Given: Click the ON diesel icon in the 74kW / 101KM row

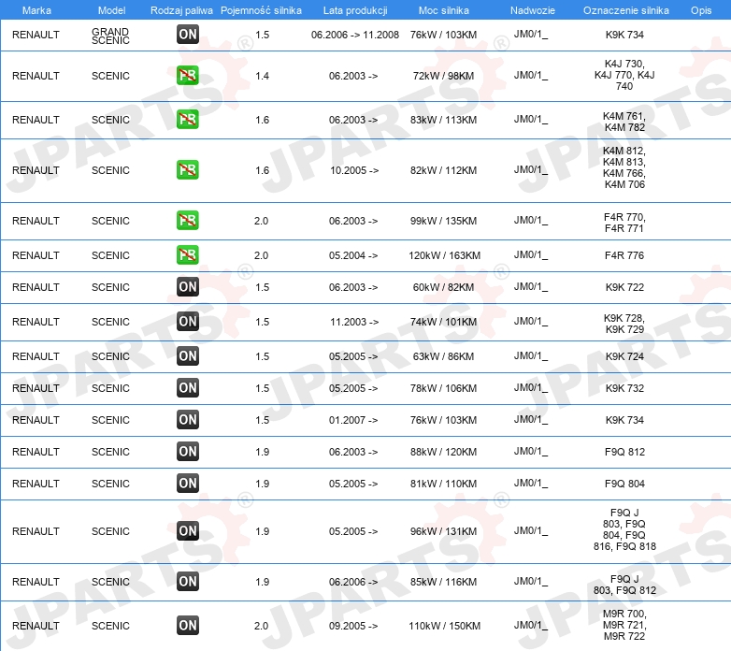Looking at the screenshot, I should (x=188, y=321).
